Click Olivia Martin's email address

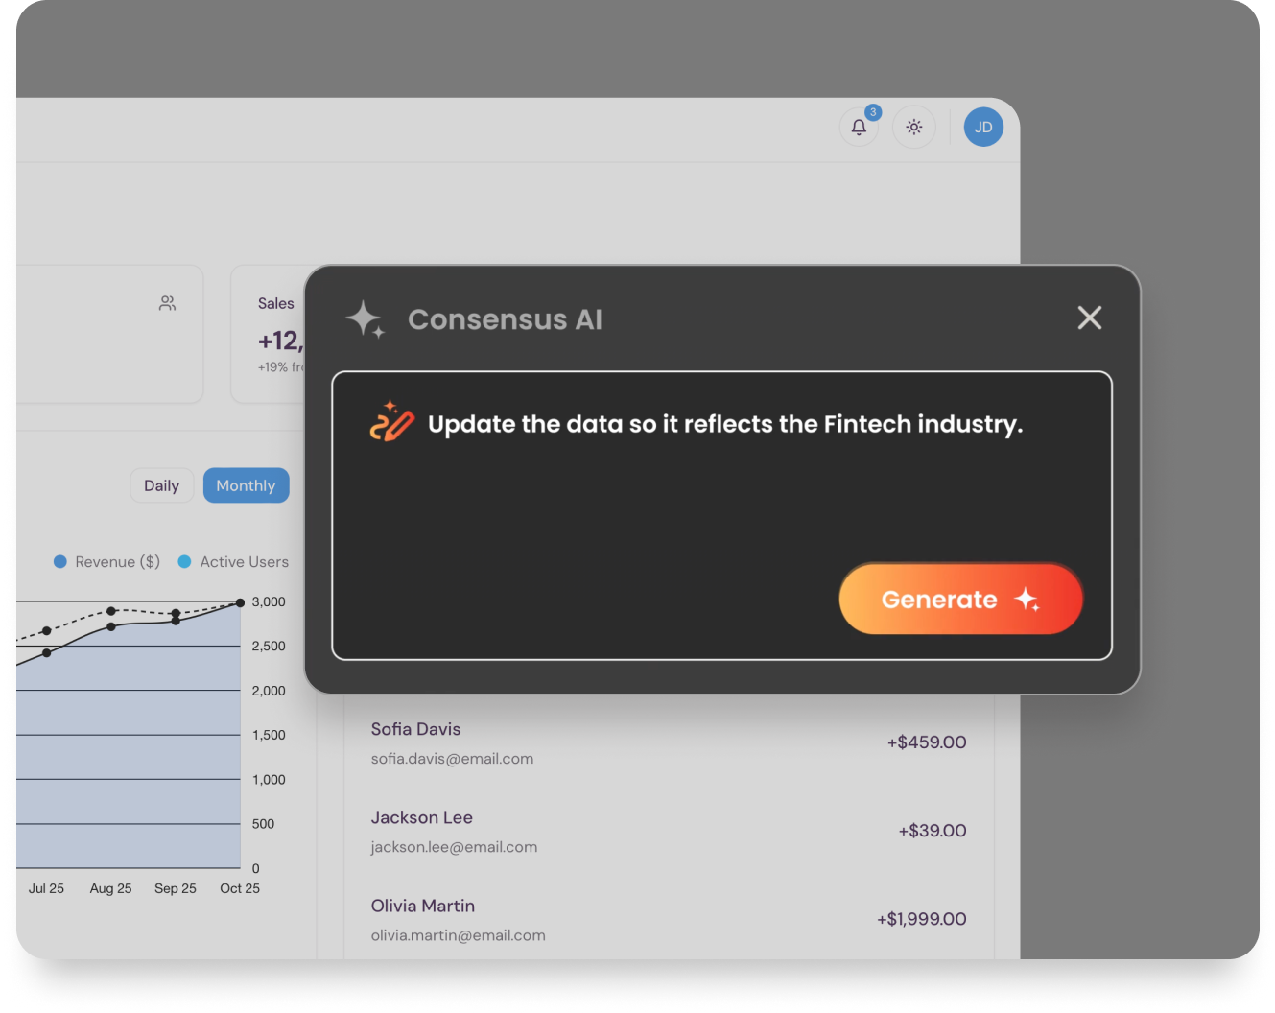[458, 935]
